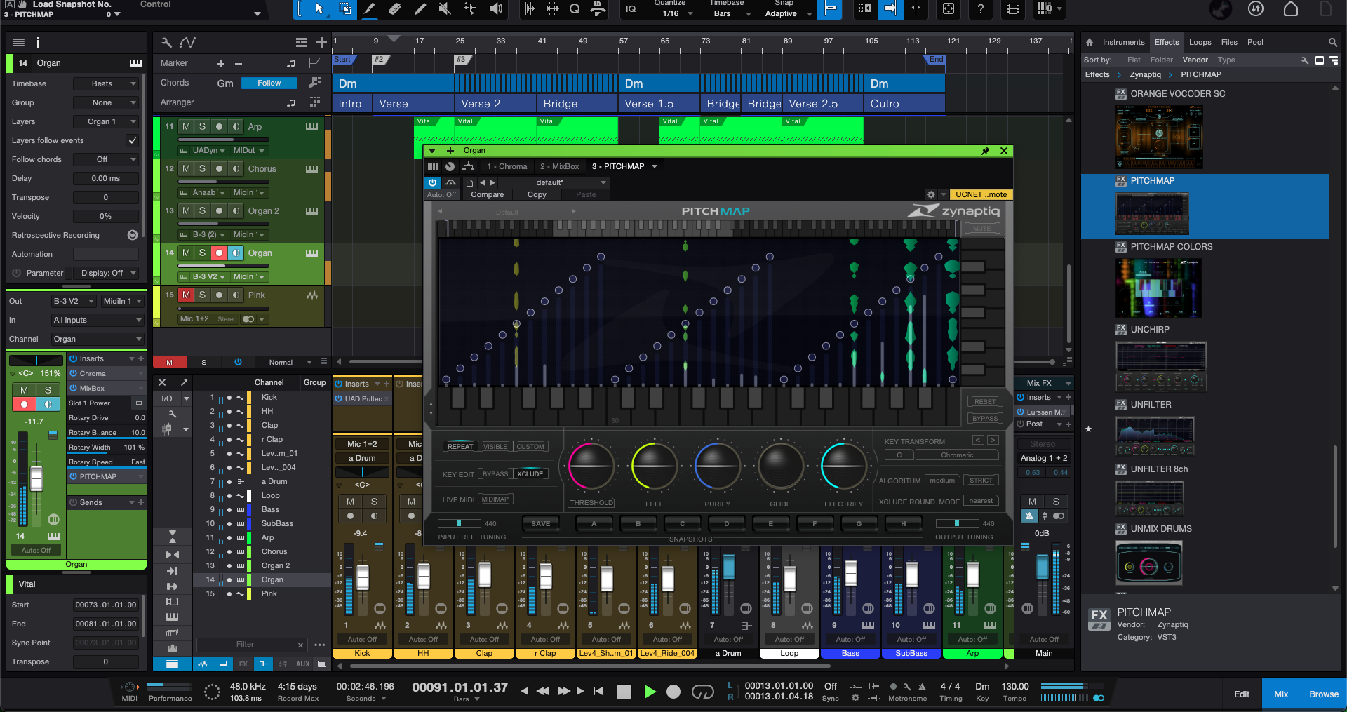The width and height of the screenshot is (1347, 712).
Task: Enable Chords Follow button
Action: [269, 83]
